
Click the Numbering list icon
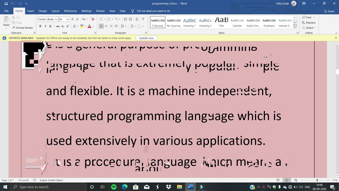point(109,19)
